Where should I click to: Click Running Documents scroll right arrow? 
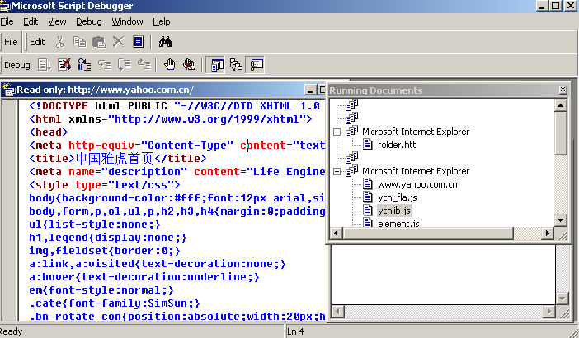(x=547, y=233)
